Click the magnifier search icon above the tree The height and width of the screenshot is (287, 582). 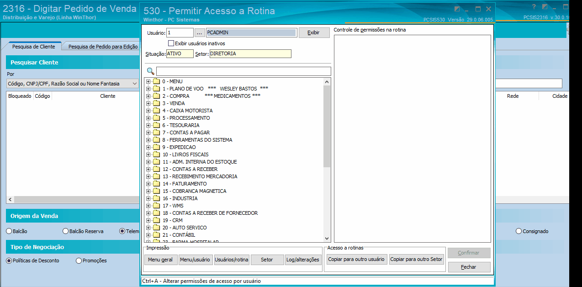(150, 71)
